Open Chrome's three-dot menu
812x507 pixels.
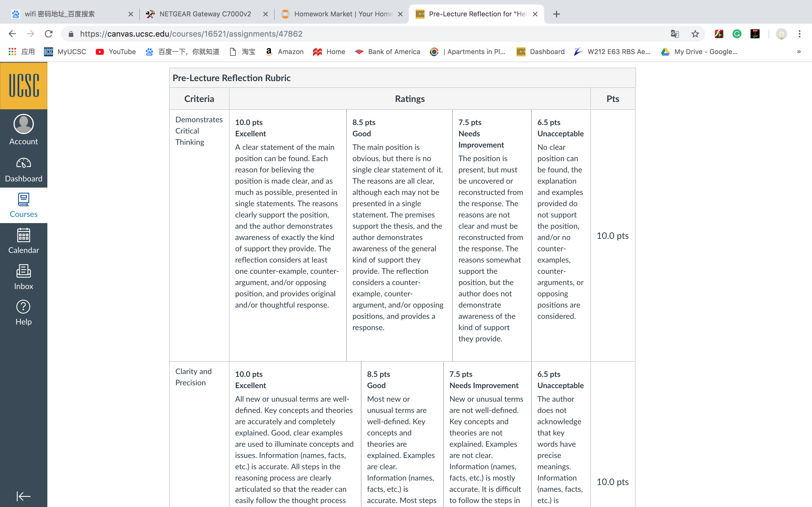(x=800, y=34)
